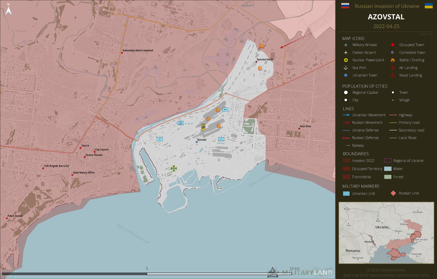The width and height of the screenshot is (437, 279).
Task: Click the date '2022-04-25'
Action: click(386, 27)
